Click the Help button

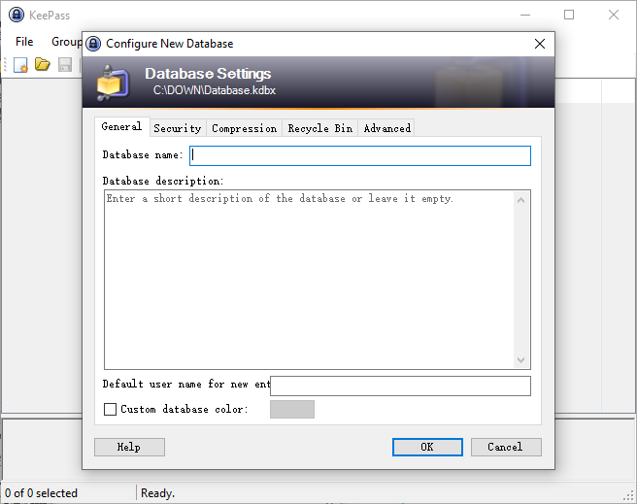tap(129, 447)
